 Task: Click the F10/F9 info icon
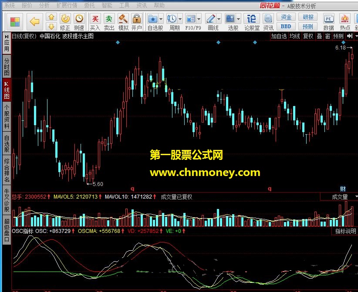191,19
